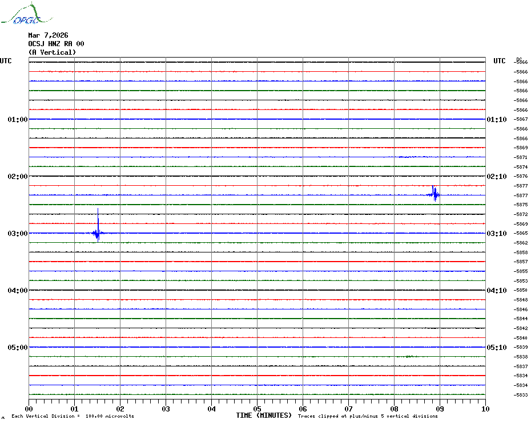Click the Mar 7,2026 date text

tap(48, 35)
